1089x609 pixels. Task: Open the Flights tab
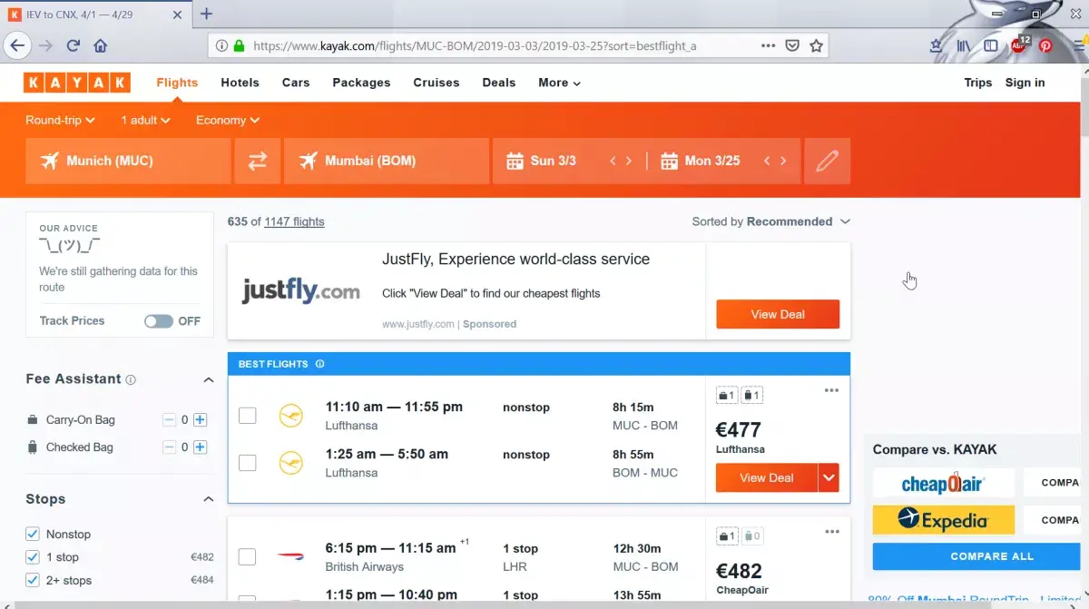[177, 83]
